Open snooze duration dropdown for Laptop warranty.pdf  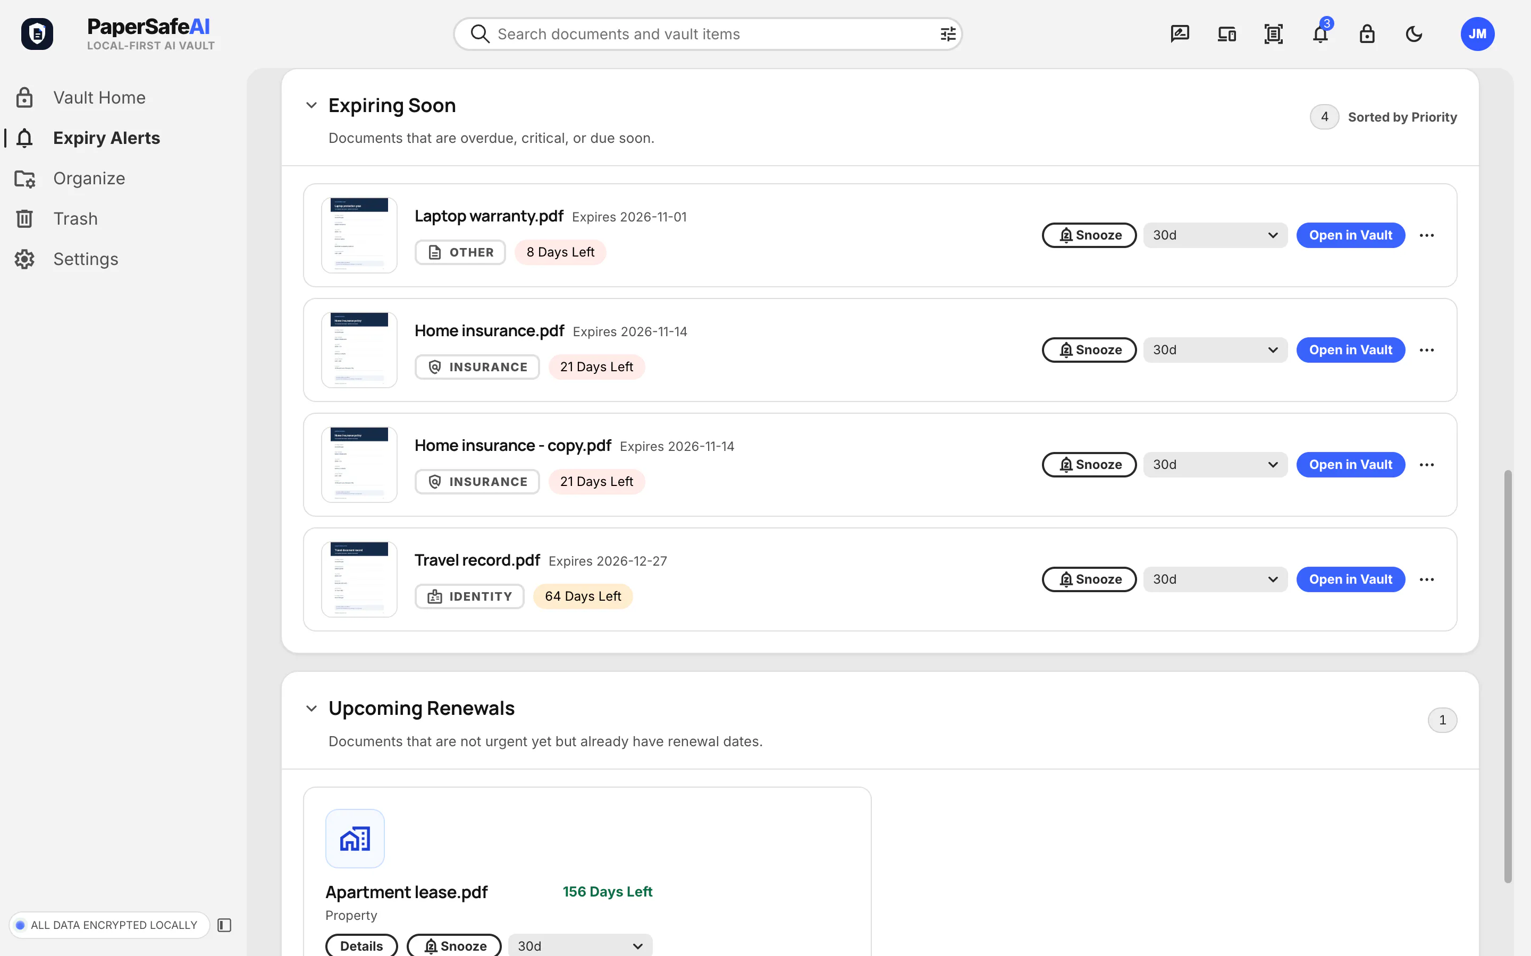(1215, 235)
